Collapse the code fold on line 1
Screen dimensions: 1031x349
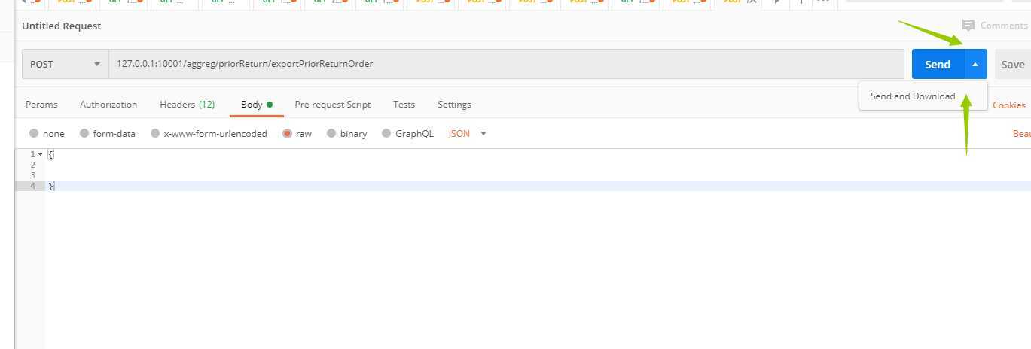pyautogui.click(x=40, y=154)
